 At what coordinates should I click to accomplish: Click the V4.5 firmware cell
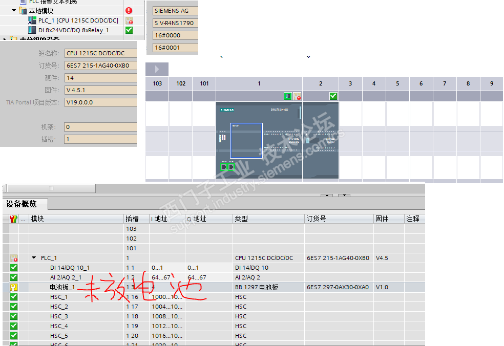click(x=389, y=258)
